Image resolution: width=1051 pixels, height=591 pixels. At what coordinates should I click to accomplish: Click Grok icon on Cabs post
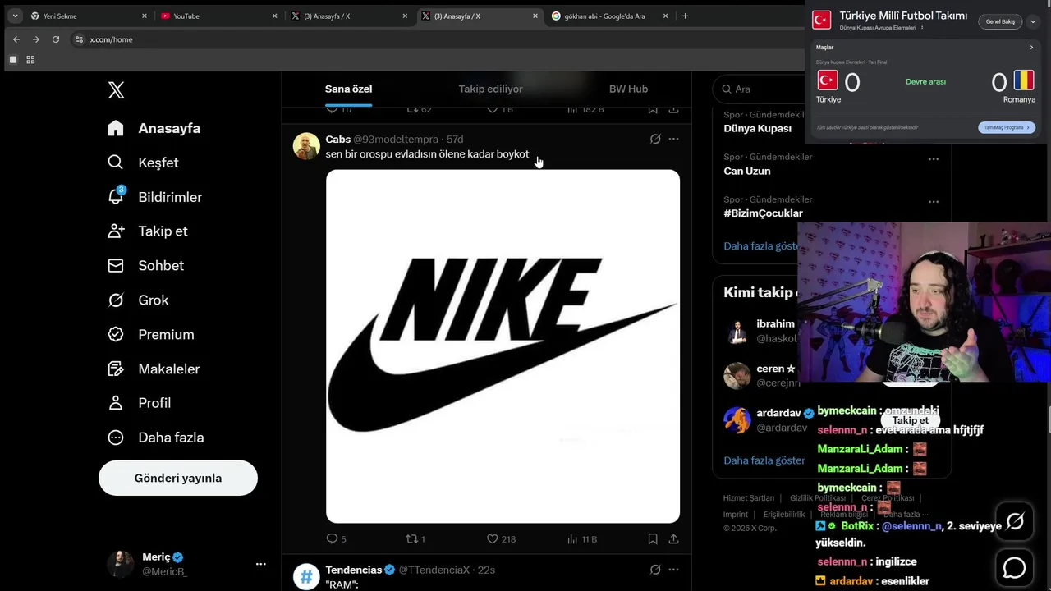pyautogui.click(x=655, y=139)
